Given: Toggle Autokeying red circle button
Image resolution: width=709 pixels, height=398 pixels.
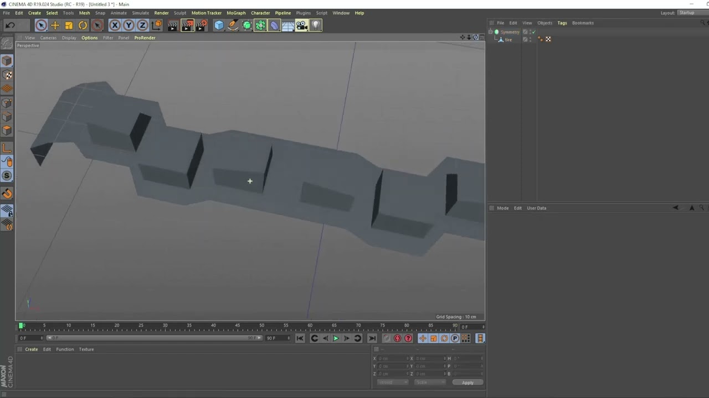Looking at the screenshot, I should [397, 338].
